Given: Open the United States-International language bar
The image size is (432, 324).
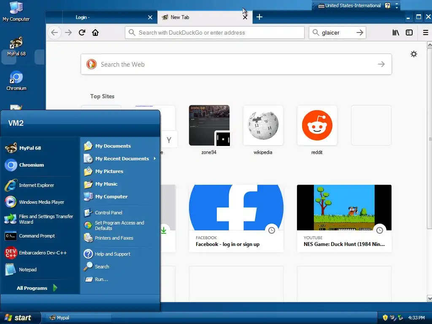Looking at the screenshot, I should pyautogui.click(x=350, y=5).
